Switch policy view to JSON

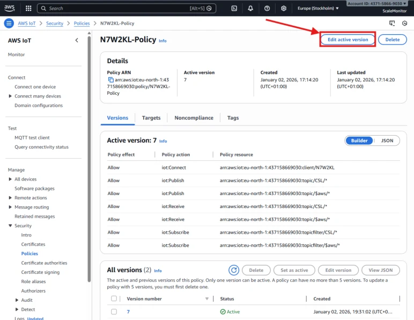(387, 140)
